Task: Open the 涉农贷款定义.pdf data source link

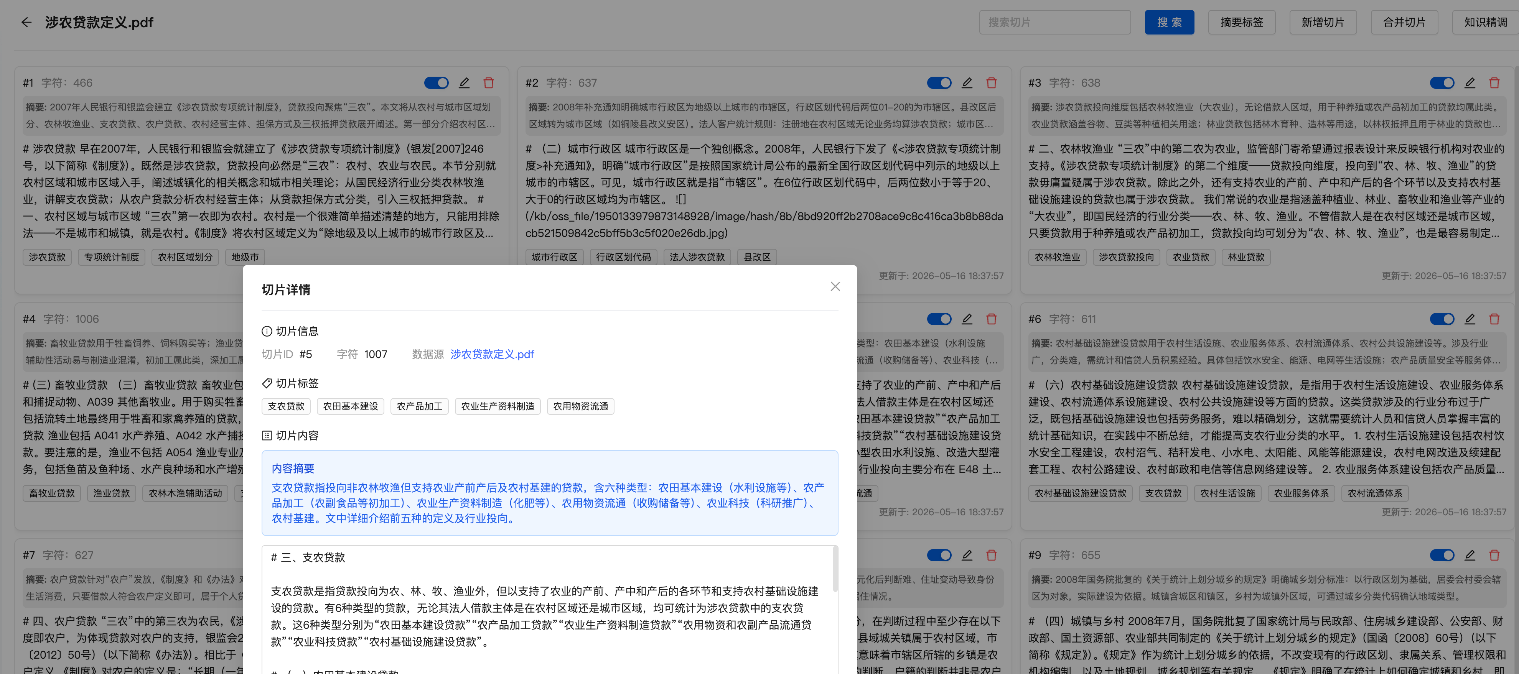Action: click(493, 355)
